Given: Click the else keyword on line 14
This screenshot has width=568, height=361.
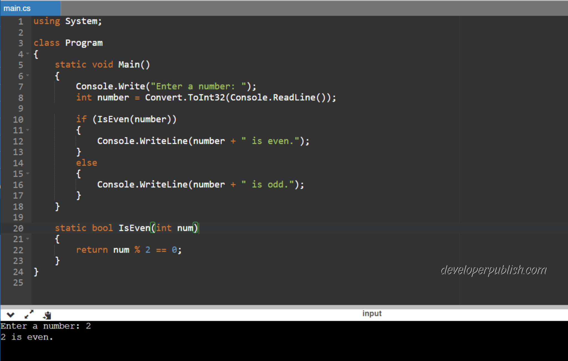Looking at the screenshot, I should click(86, 163).
